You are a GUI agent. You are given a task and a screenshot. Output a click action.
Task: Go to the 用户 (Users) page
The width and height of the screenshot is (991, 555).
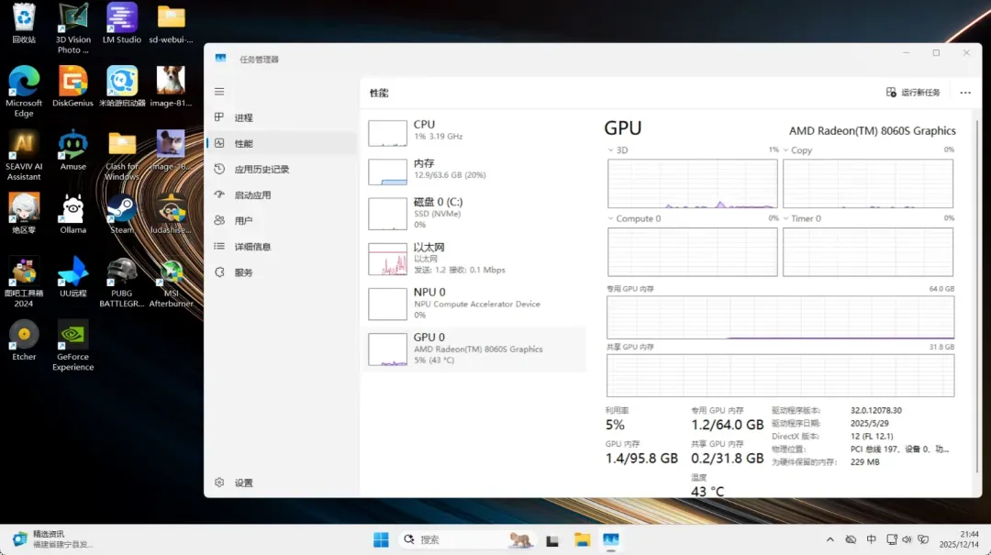243,221
